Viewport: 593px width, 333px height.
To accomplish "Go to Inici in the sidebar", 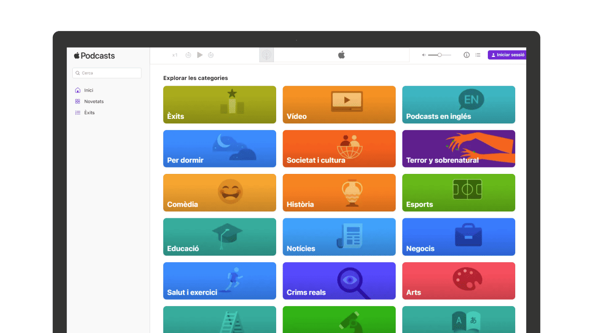I will click(x=88, y=90).
